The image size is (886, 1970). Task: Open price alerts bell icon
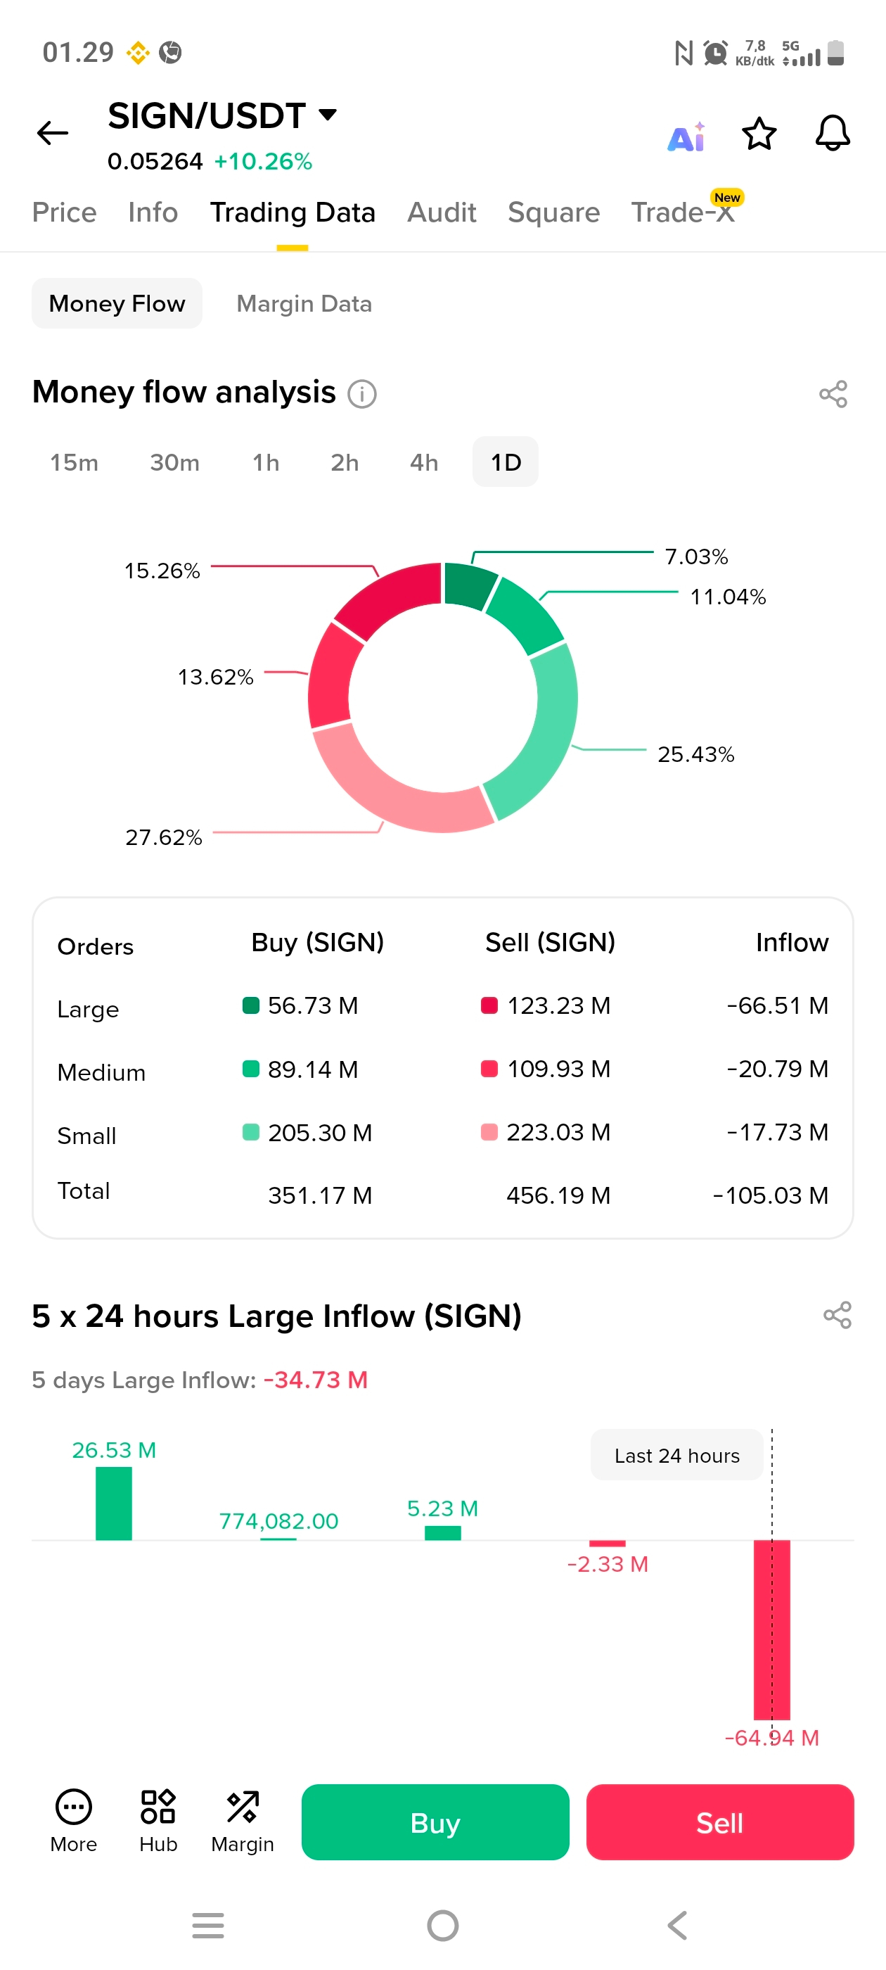pos(833,134)
